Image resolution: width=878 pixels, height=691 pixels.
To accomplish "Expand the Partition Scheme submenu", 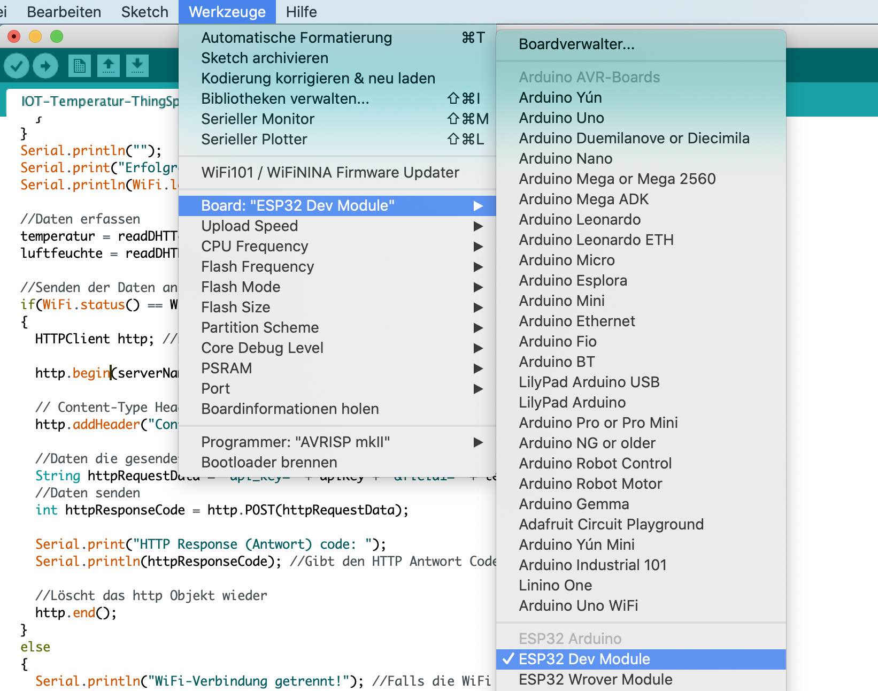I will [x=260, y=327].
